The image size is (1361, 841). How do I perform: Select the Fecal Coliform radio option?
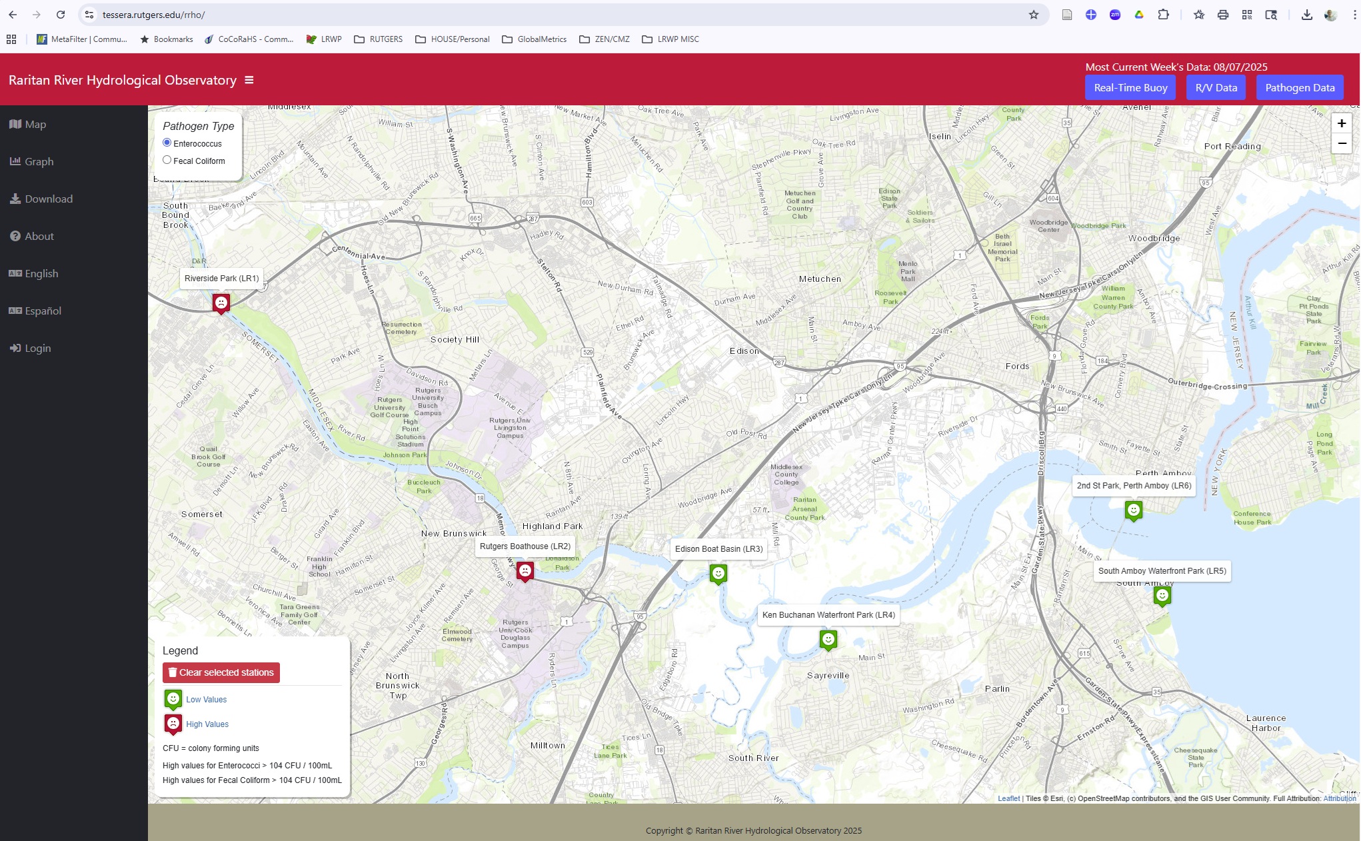pos(167,160)
